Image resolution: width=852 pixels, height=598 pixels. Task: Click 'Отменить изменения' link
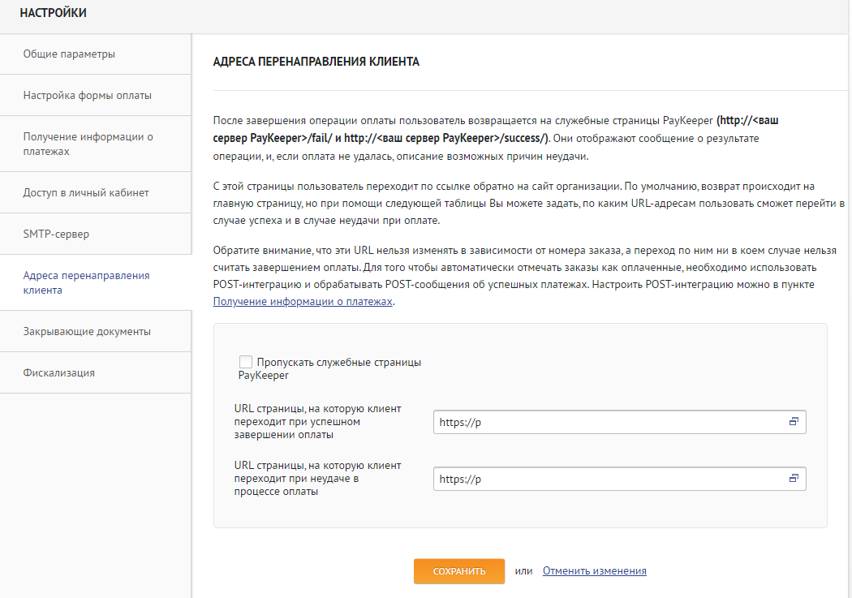coord(594,571)
